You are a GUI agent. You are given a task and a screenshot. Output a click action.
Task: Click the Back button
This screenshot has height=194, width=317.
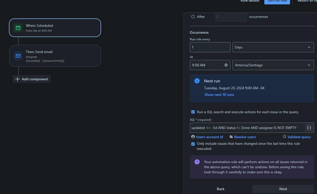[221, 189]
